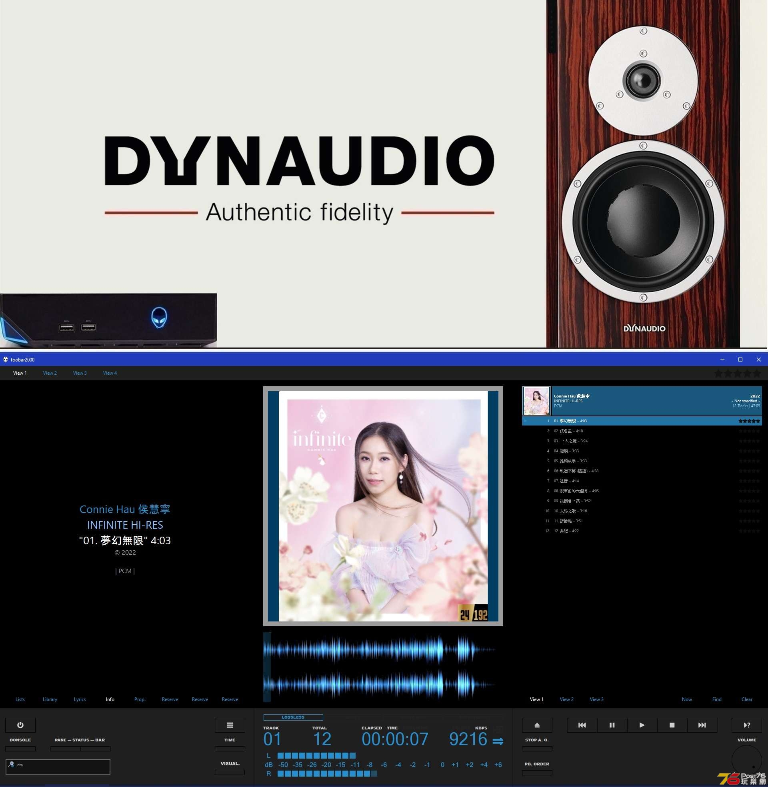Switch to View 4 tab
This screenshot has width=768, height=787.
tap(110, 373)
